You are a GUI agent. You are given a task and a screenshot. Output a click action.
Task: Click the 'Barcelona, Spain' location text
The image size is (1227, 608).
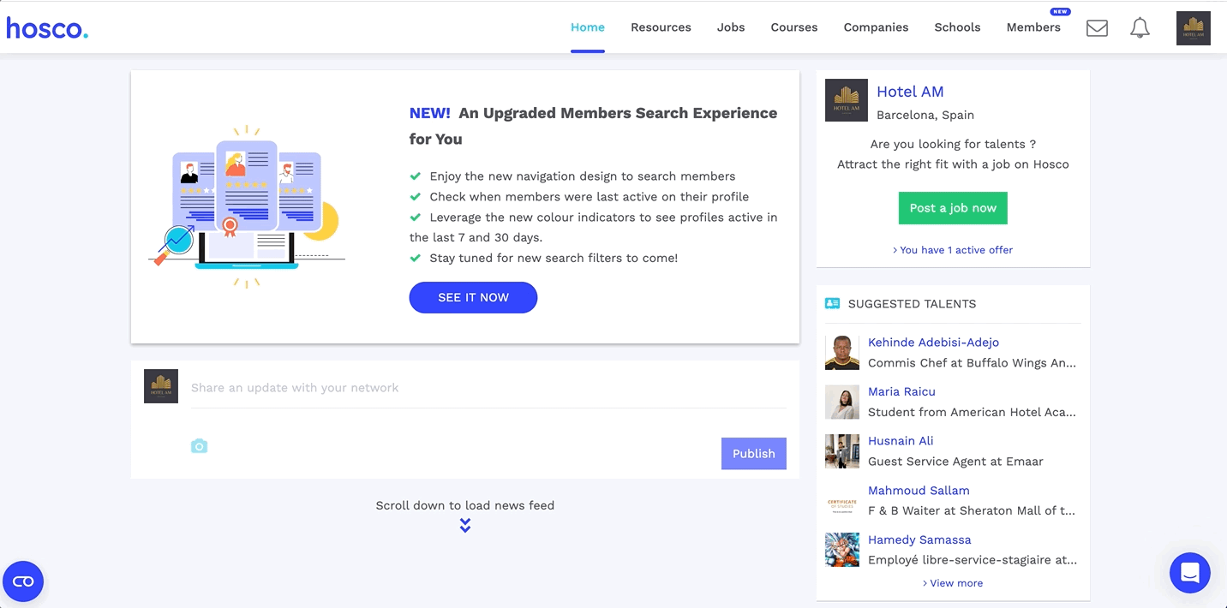[x=925, y=115]
